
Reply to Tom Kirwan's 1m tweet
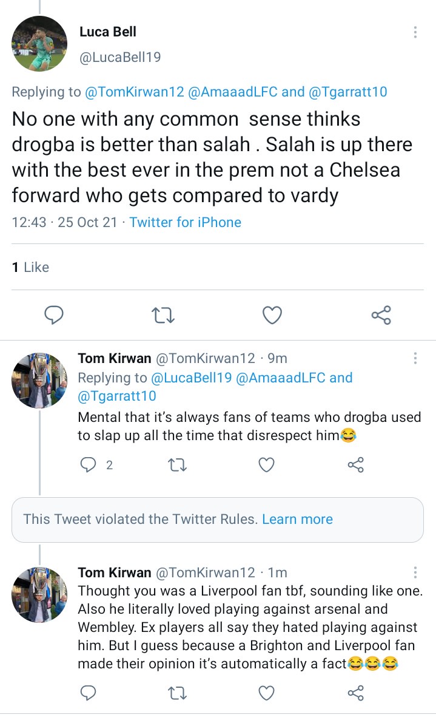coord(88,693)
